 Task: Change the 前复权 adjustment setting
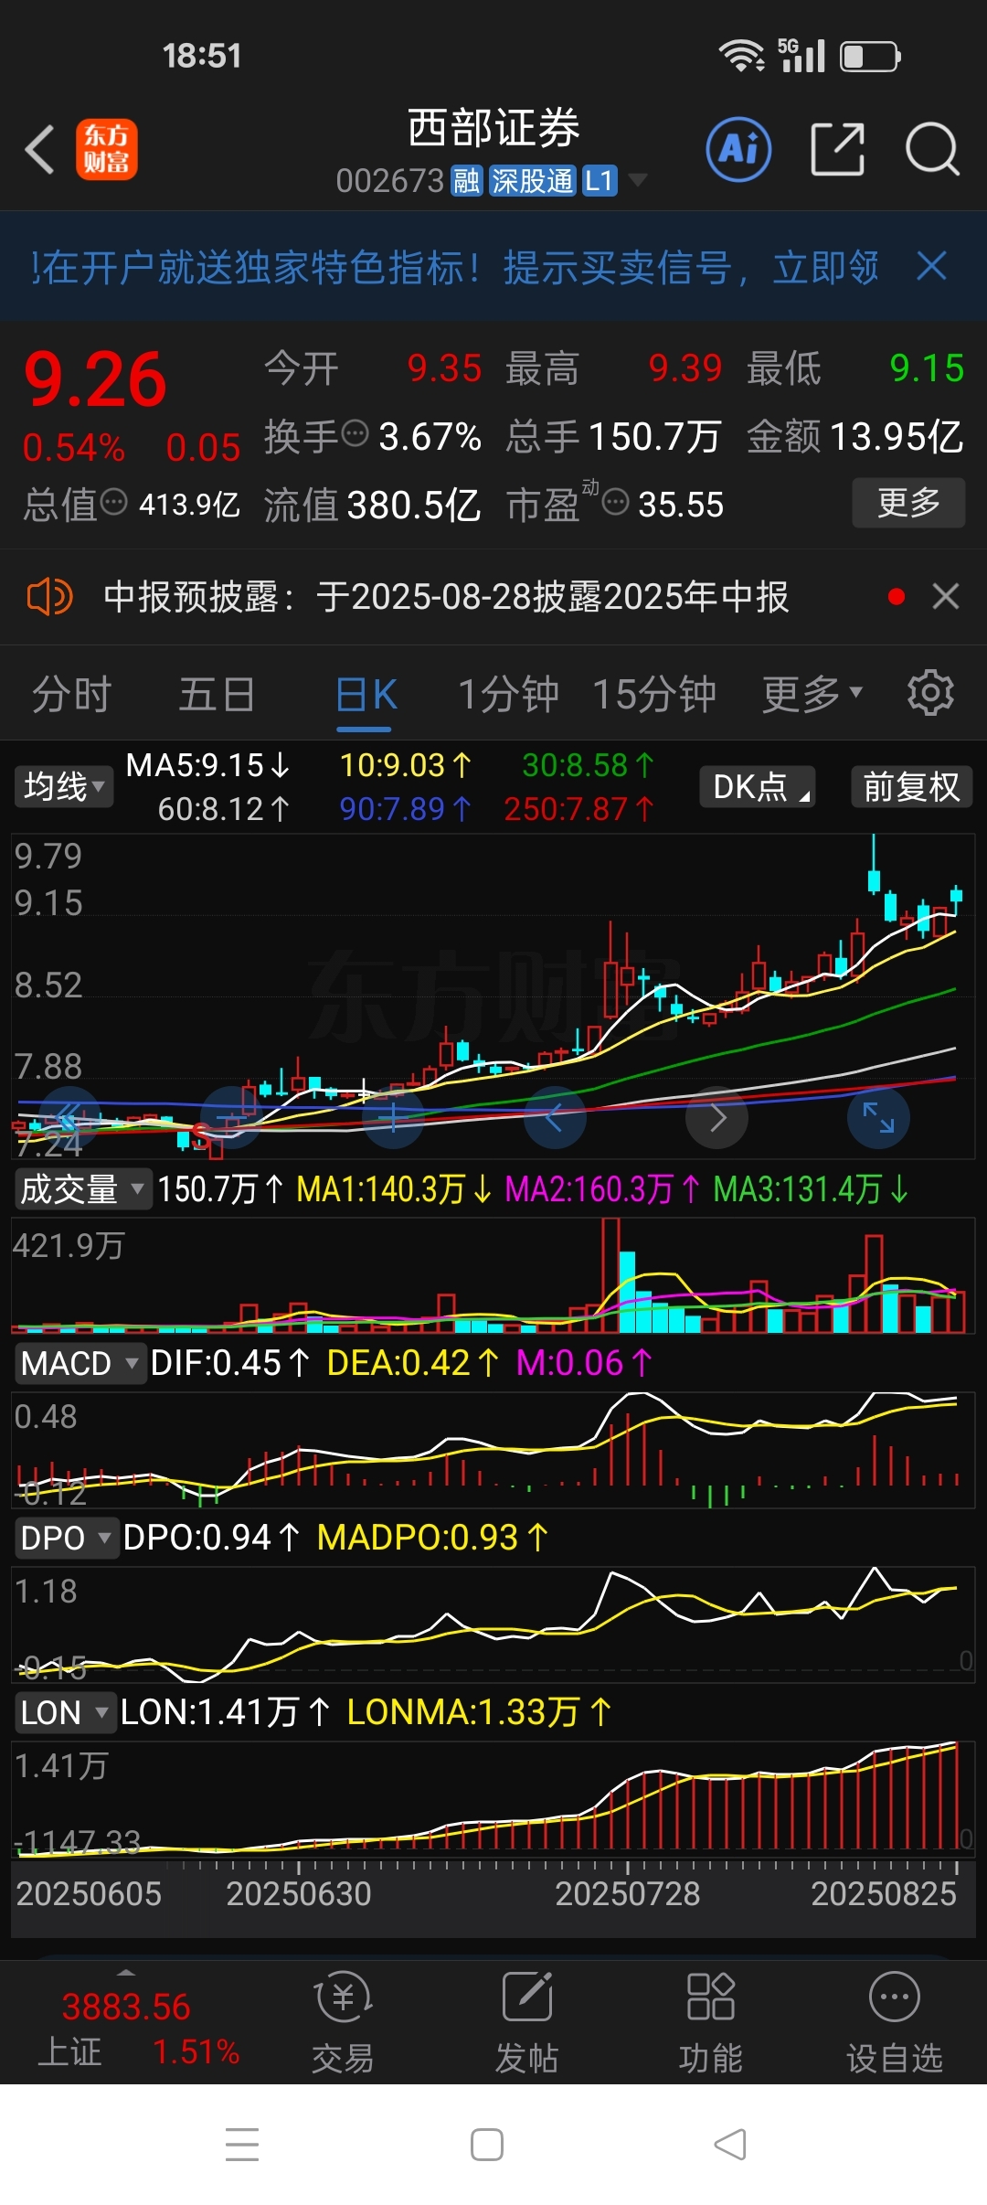[911, 786]
